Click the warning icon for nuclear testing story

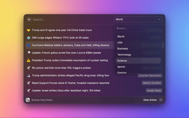coord(28,60)
